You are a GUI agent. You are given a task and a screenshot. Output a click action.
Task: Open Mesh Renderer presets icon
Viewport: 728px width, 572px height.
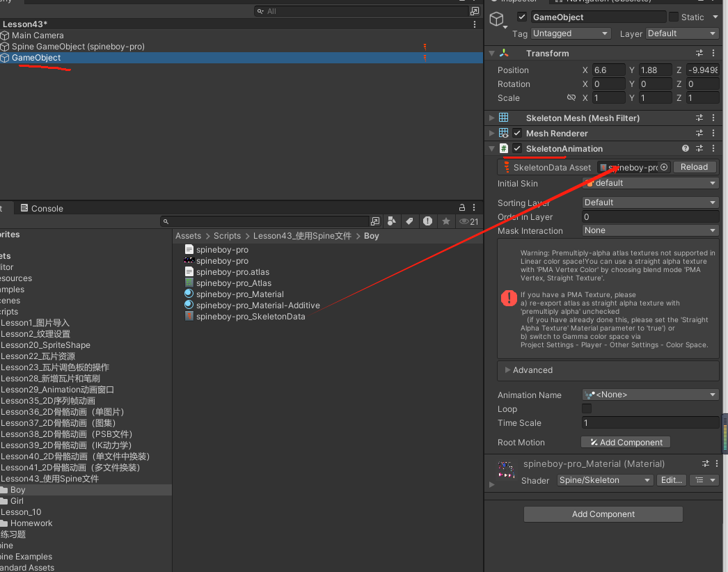[x=699, y=133]
